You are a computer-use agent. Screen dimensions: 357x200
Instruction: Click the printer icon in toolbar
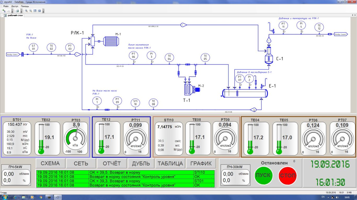pos(17,11)
